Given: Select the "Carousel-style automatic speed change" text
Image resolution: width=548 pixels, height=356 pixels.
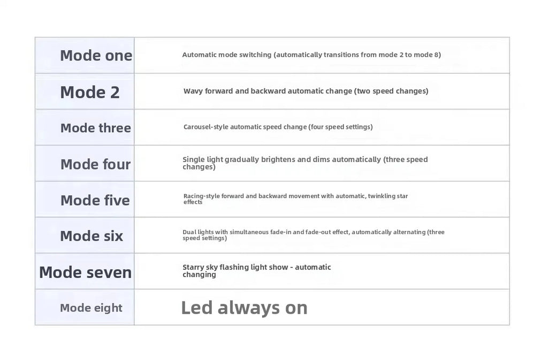Looking at the screenshot, I should [x=278, y=127].
